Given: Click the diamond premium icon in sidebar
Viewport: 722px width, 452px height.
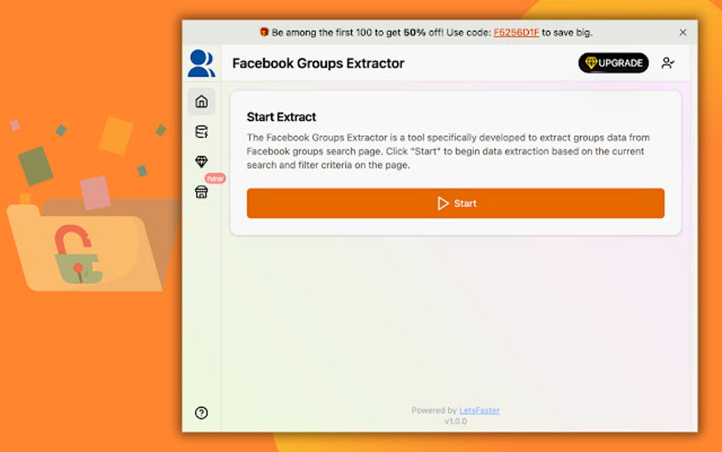Looking at the screenshot, I should (201, 161).
